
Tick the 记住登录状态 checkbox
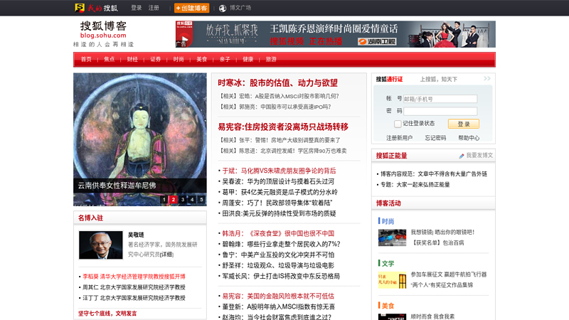click(x=398, y=124)
